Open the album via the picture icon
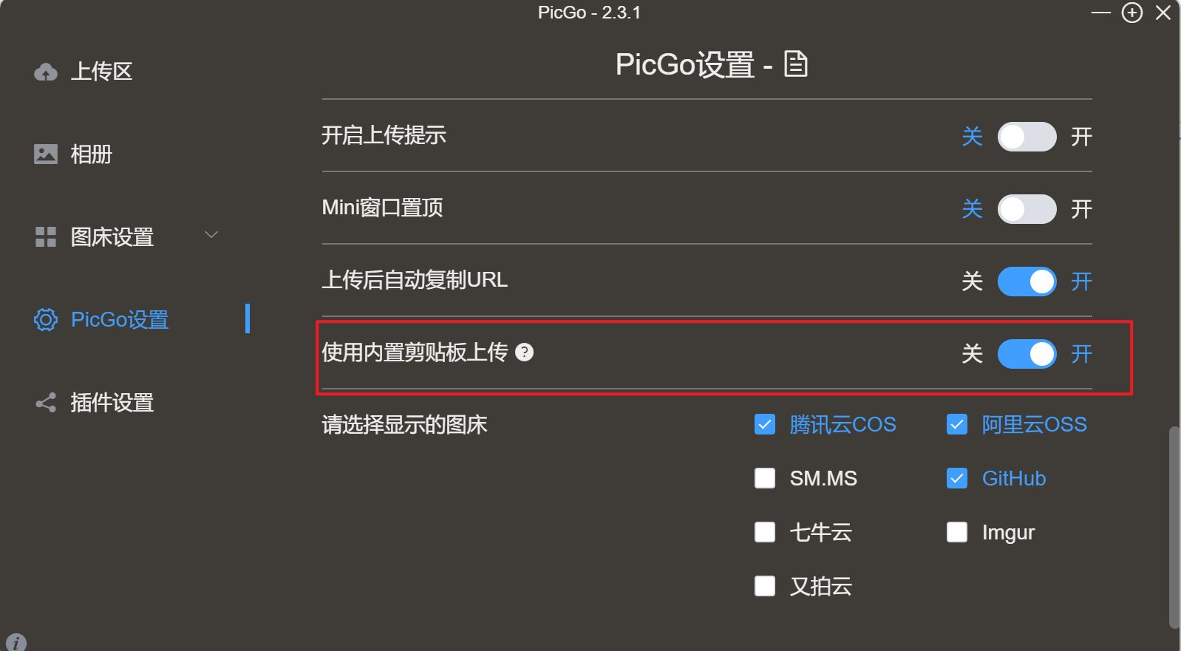1181x651 pixels. [x=46, y=154]
